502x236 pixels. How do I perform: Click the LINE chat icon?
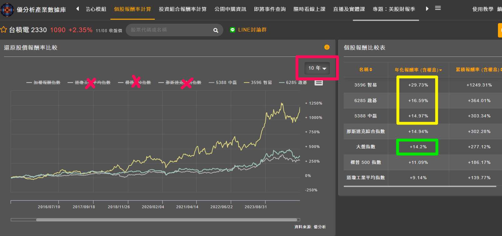(x=232, y=30)
